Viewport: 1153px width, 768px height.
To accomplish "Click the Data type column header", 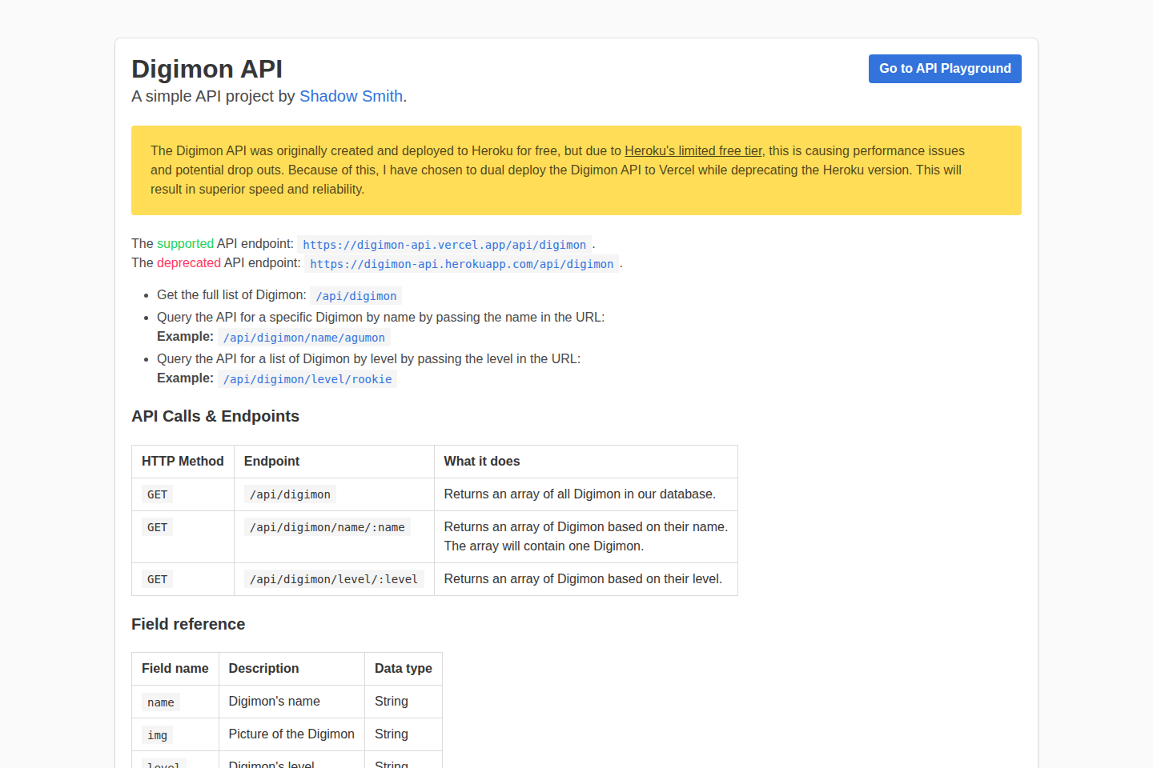I will [403, 668].
